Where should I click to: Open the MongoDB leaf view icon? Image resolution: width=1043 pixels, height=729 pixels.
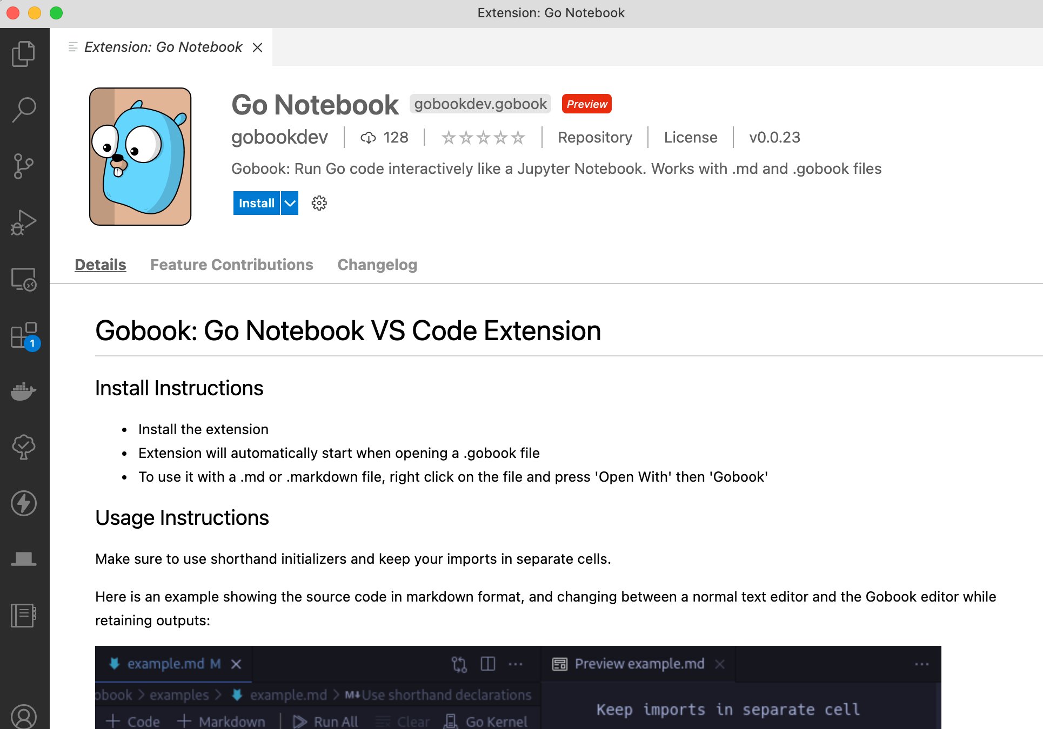pyautogui.click(x=24, y=447)
